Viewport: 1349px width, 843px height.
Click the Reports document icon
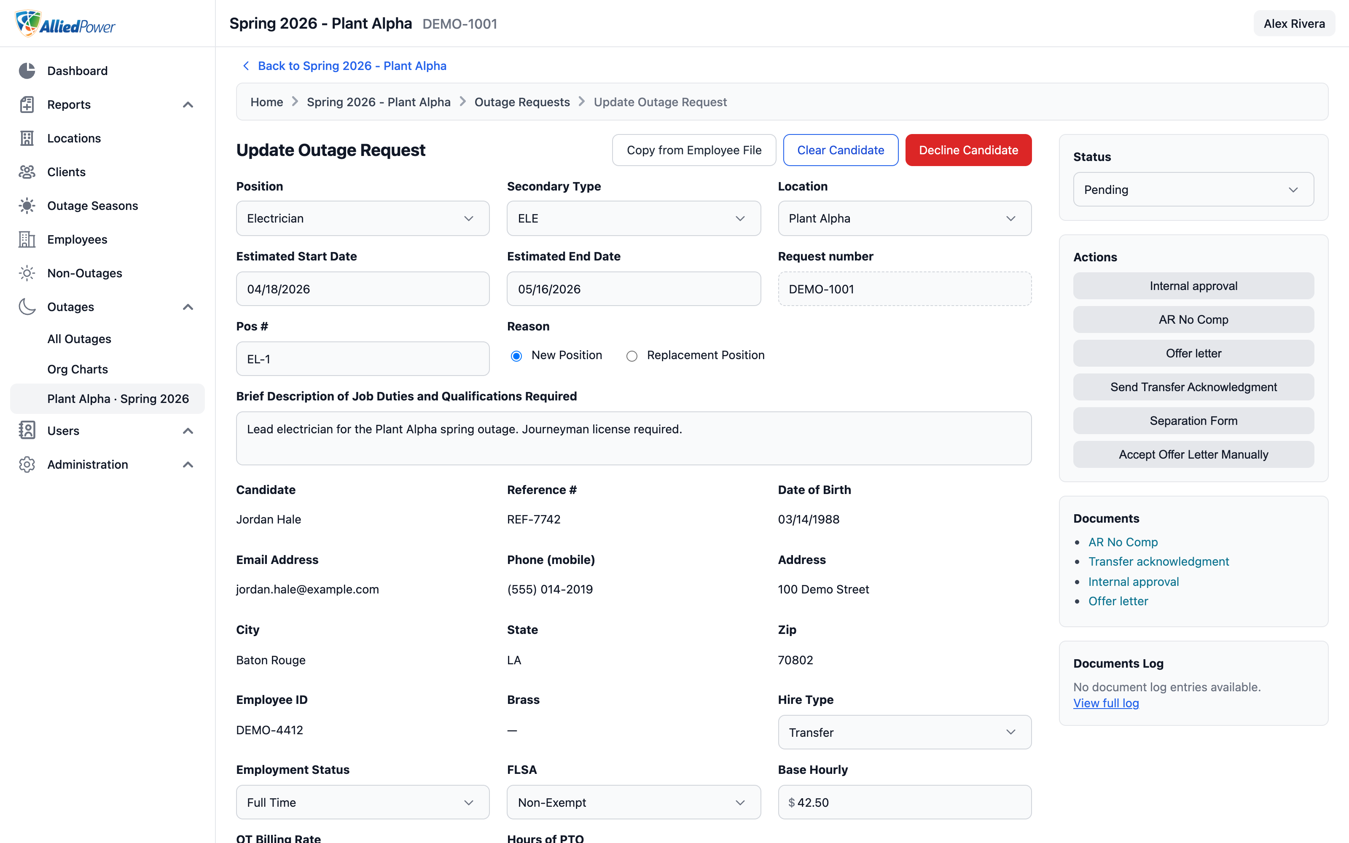click(27, 104)
